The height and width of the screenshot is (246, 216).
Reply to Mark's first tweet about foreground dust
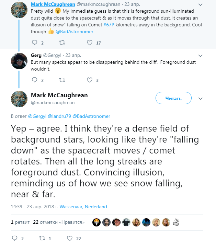coord(34,43)
